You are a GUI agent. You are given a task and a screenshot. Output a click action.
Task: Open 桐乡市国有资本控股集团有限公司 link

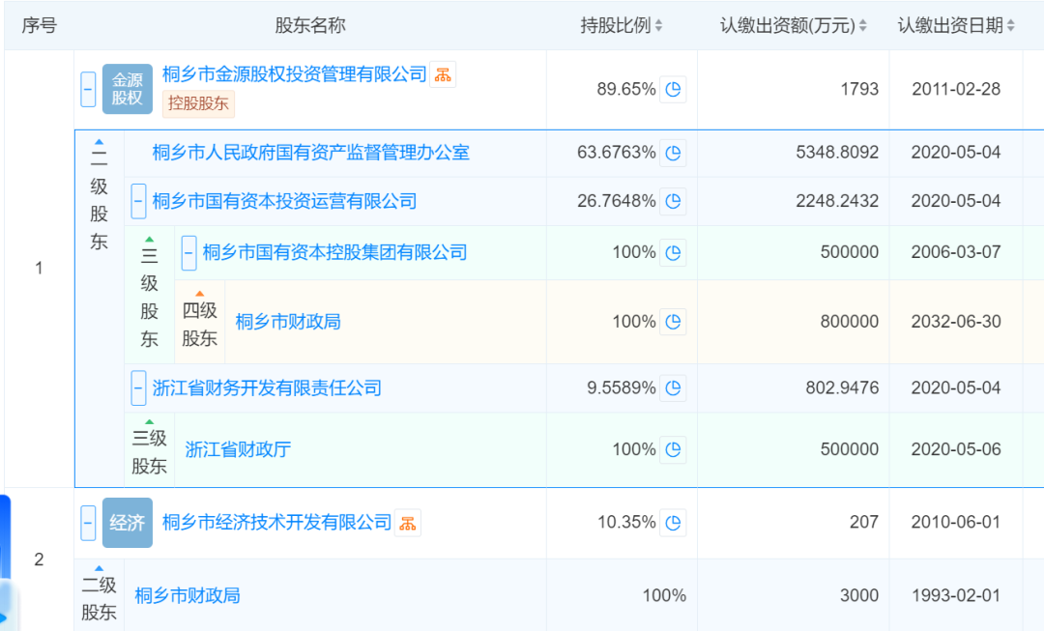tap(334, 253)
